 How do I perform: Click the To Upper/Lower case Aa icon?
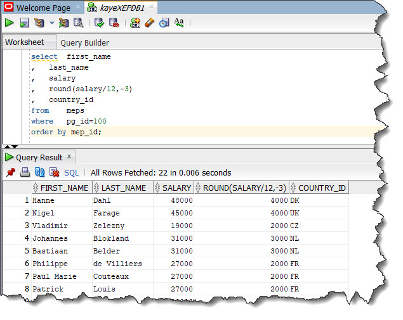179,23
